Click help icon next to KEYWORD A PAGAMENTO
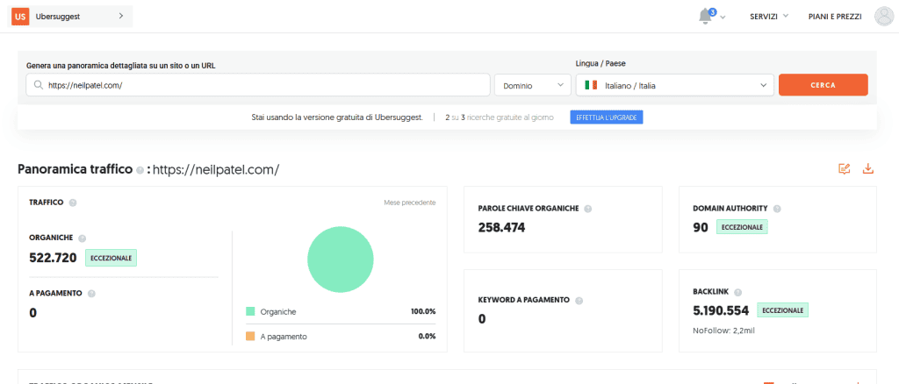899x384 pixels. [x=579, y=300]
